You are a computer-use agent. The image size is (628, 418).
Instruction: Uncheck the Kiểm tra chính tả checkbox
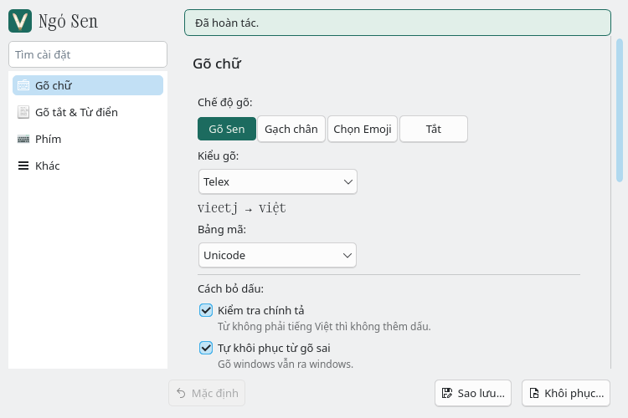click(206, 310)
